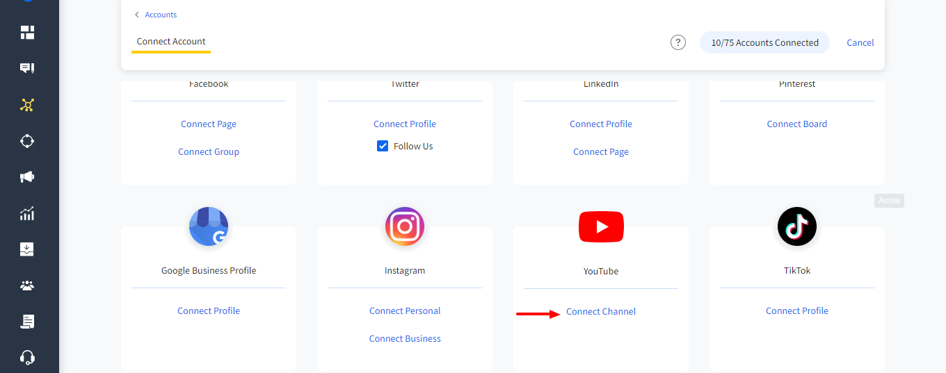Screen dimensions: 946x373
Task: Click Connect Profile under TikTok
Action: point(797,310)
